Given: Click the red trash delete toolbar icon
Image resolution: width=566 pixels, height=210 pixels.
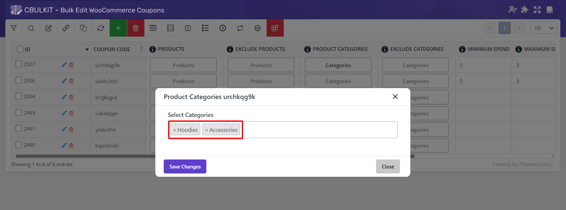Looking at the screenshot, I should click(x=136, y=28).
